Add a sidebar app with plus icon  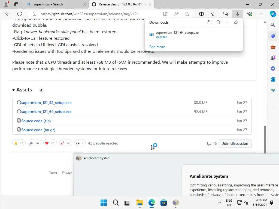pyautogui.click(x=273, y=108)
